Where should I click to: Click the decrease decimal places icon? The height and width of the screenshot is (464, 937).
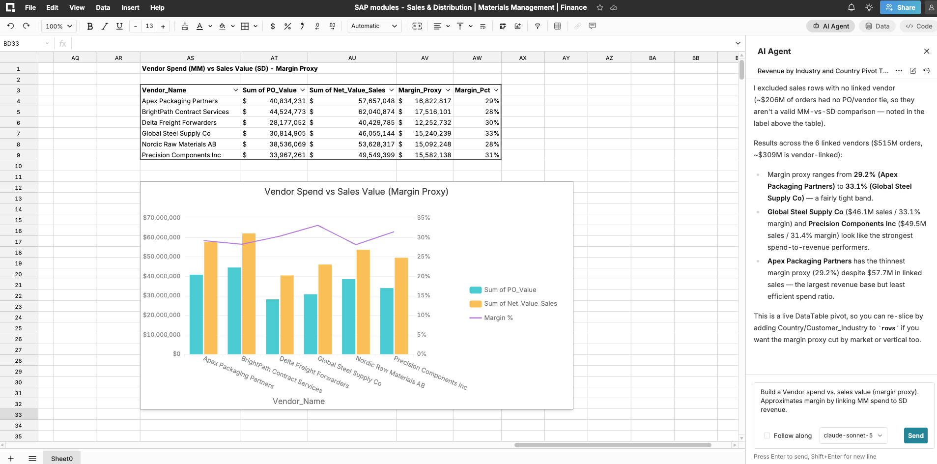pyautogui.click(x=317, y=26)
